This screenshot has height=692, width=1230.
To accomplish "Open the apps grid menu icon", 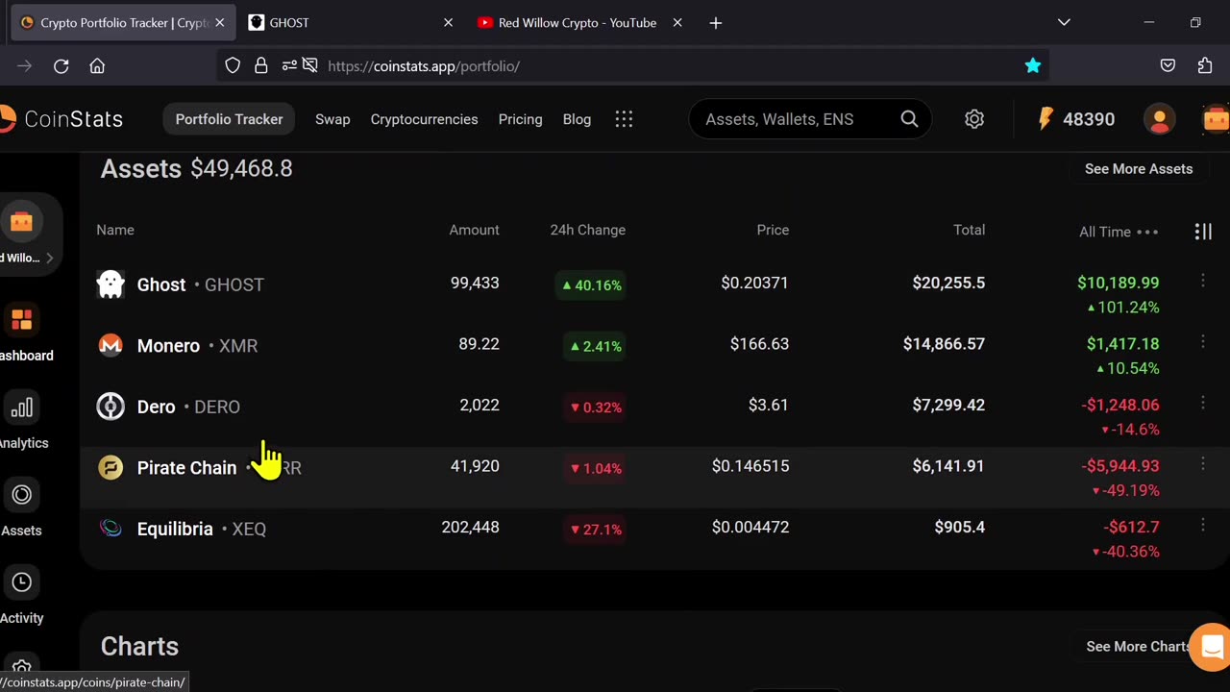I will click(624, 119).
